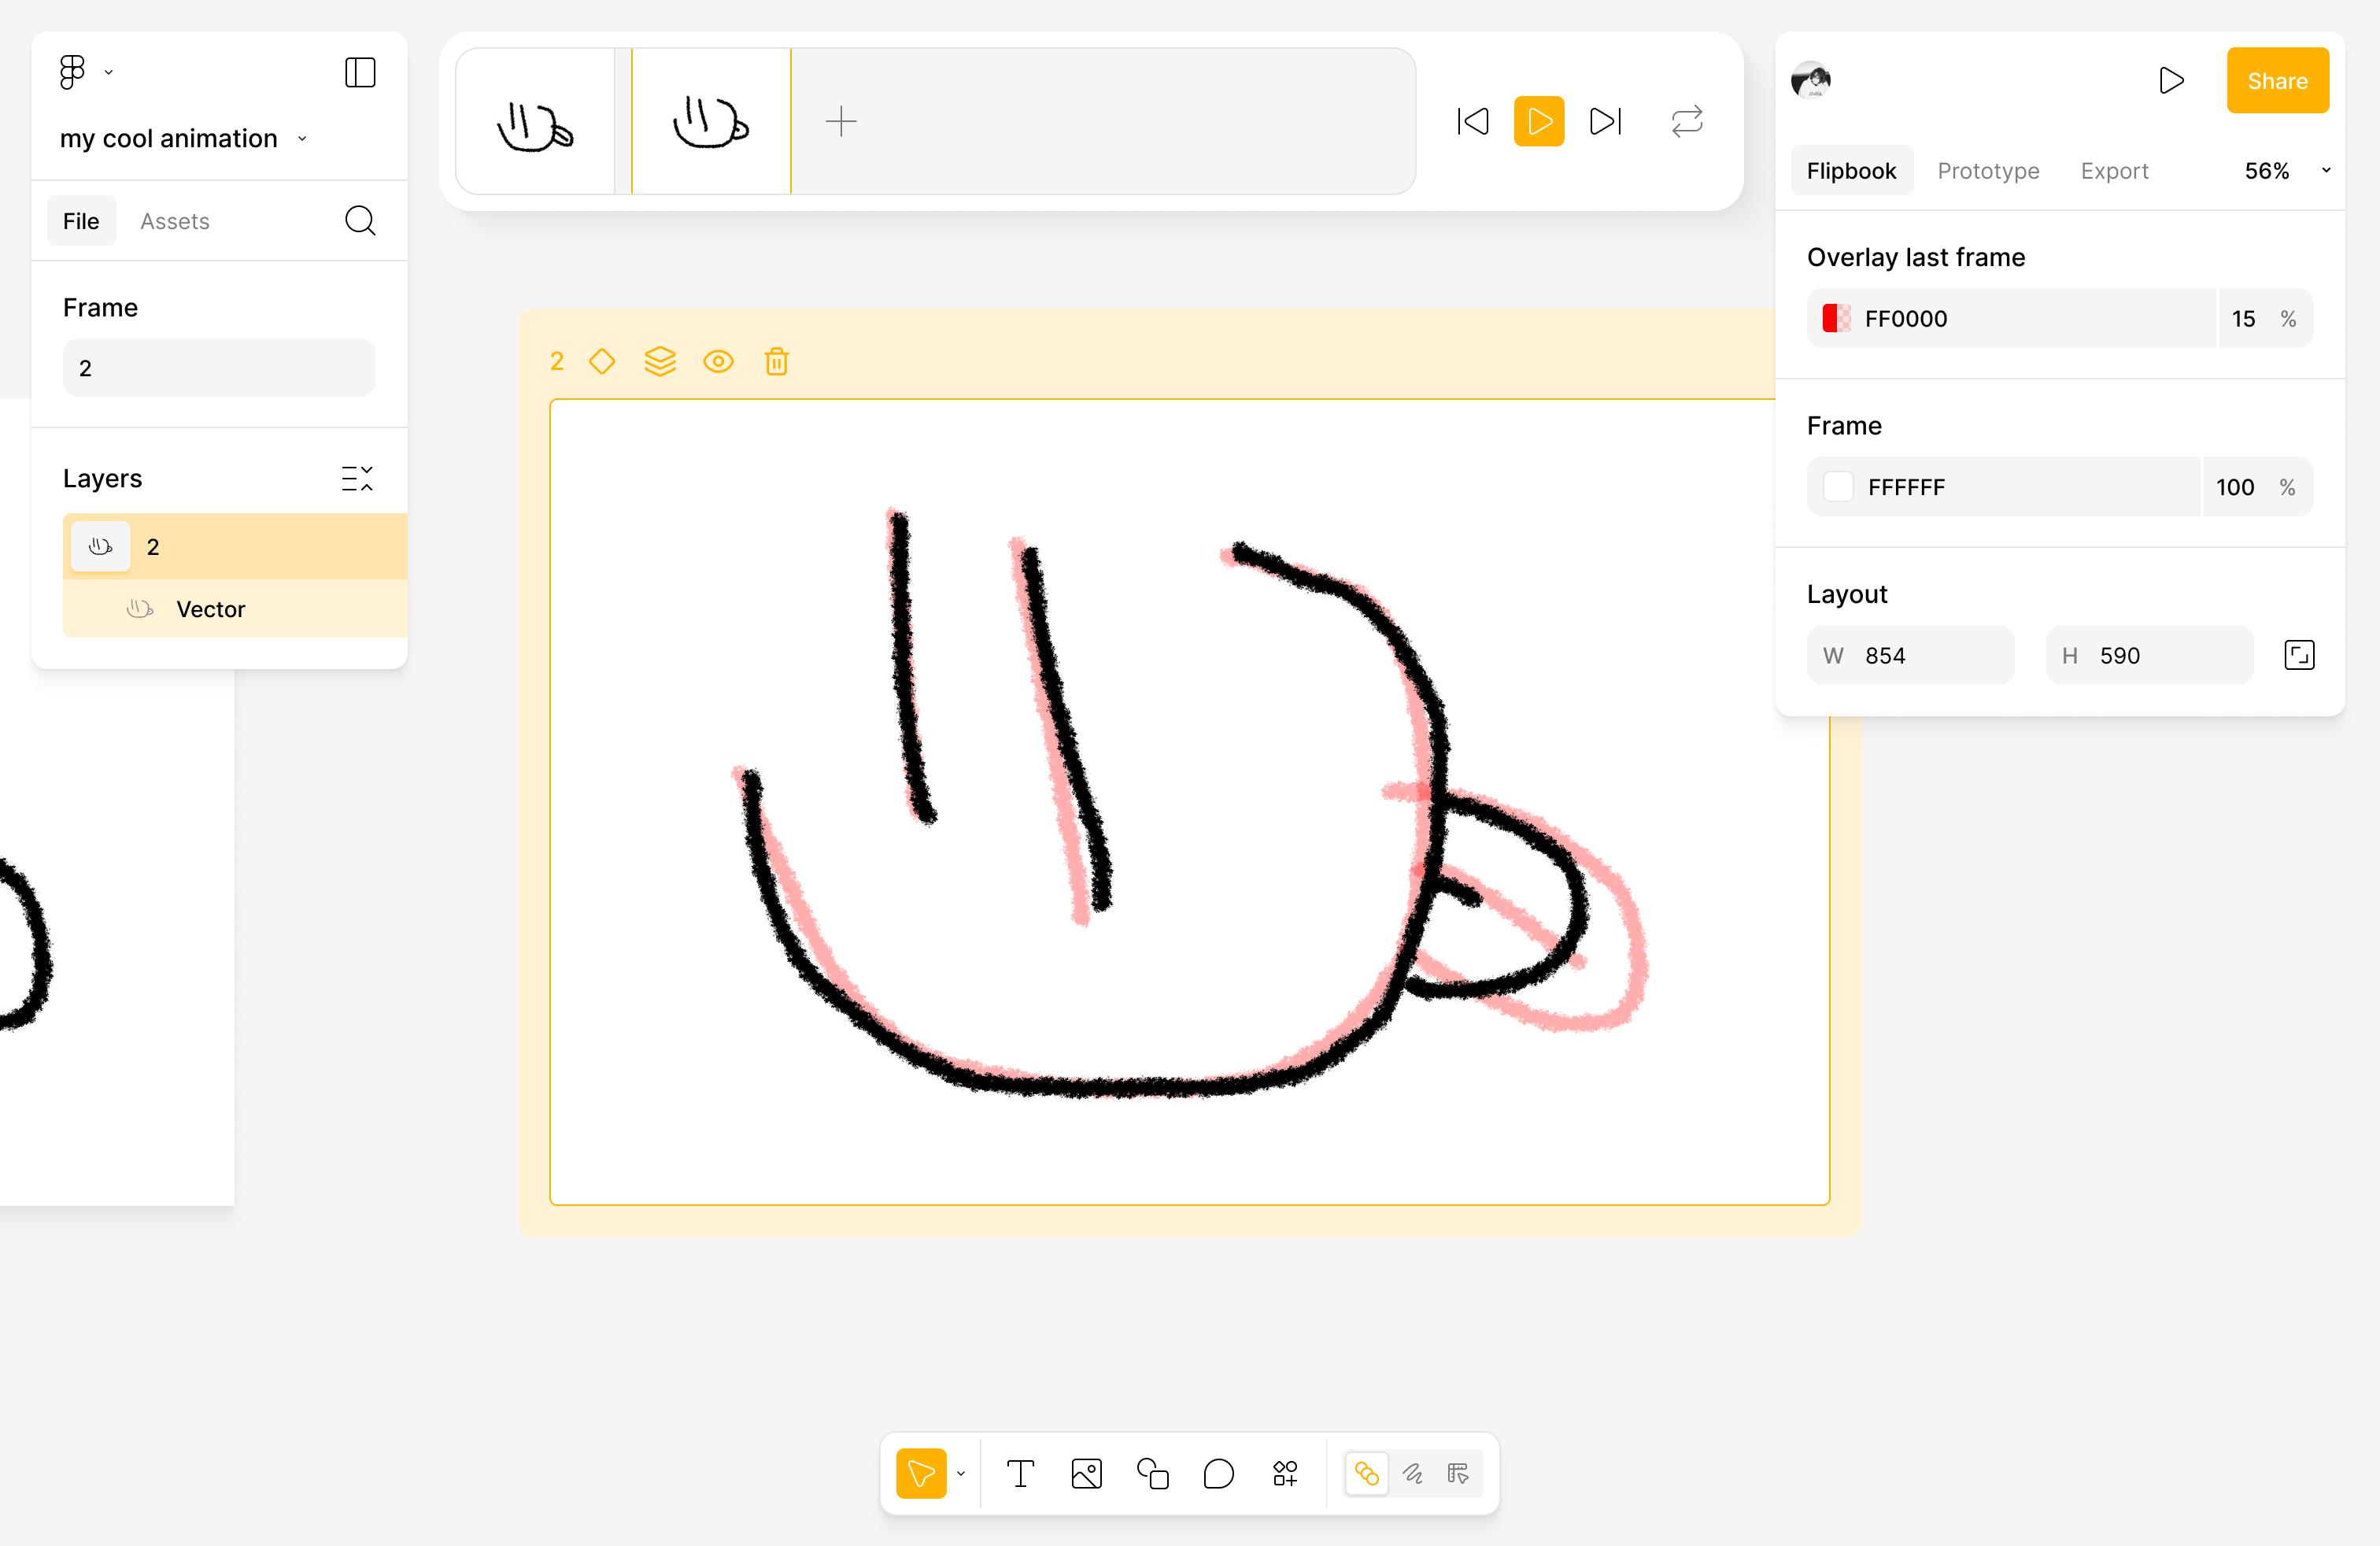Switch to the Prototype tab
Image resolution: width=2380 pixels, height=1546 pixels.
[1987, 171]
